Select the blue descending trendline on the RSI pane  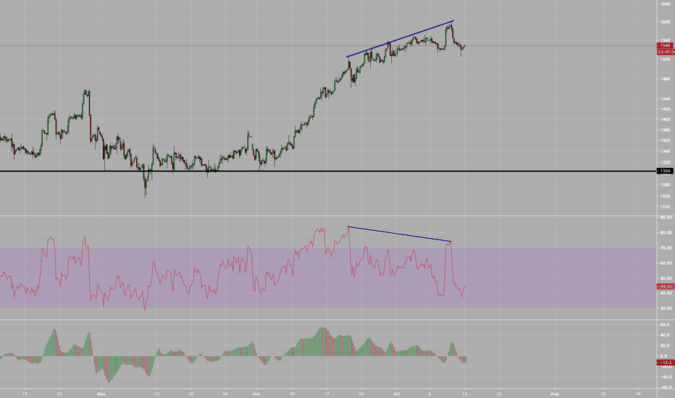(400, 234)
